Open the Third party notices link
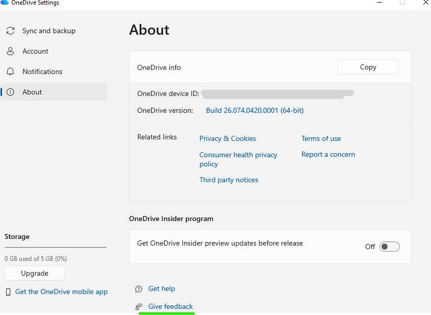431x315 pixels. [x=229, y=180]
